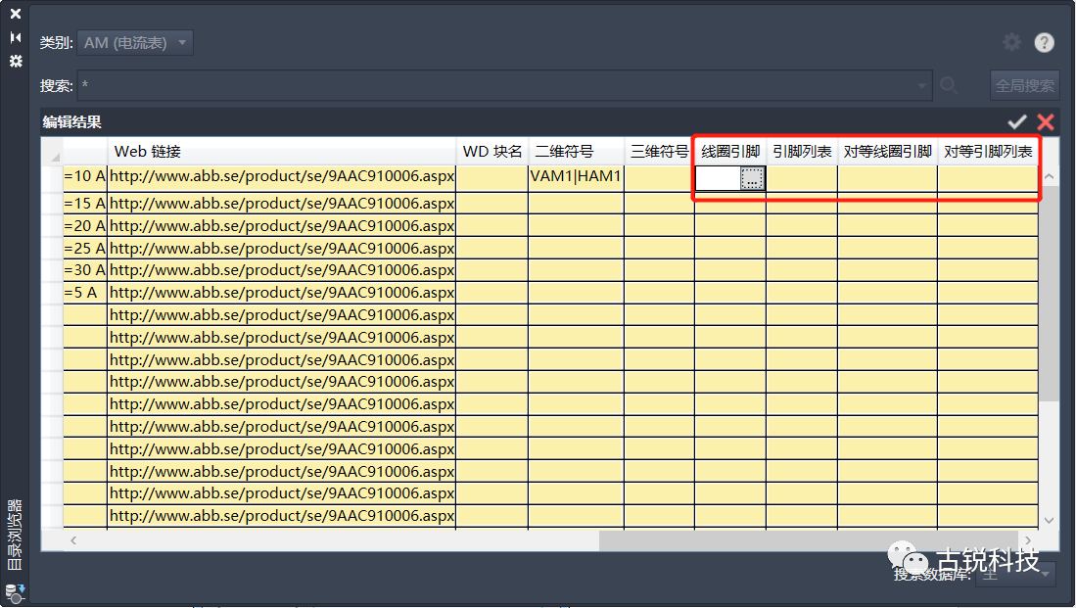The height and width of the screenshot is (608, 1076).
Task: Open the 搜索数据库 dropdown
Action: (x=1015, y=575)
